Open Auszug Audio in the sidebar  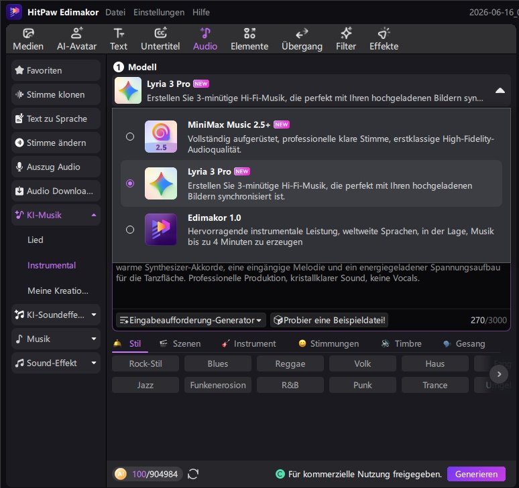[56, 167]
